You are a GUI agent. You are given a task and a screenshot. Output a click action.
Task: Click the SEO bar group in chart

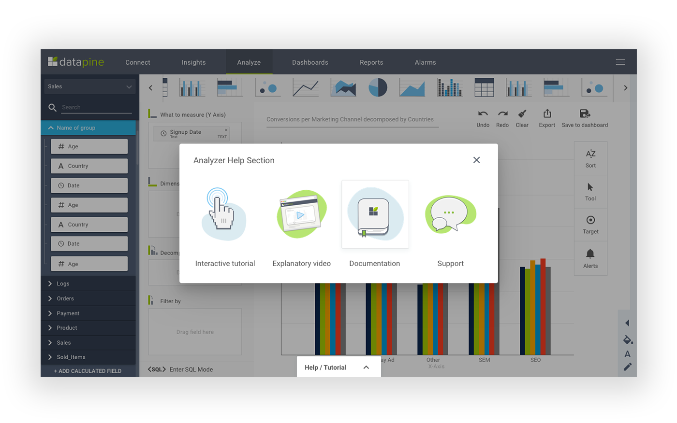click(535, 307)
